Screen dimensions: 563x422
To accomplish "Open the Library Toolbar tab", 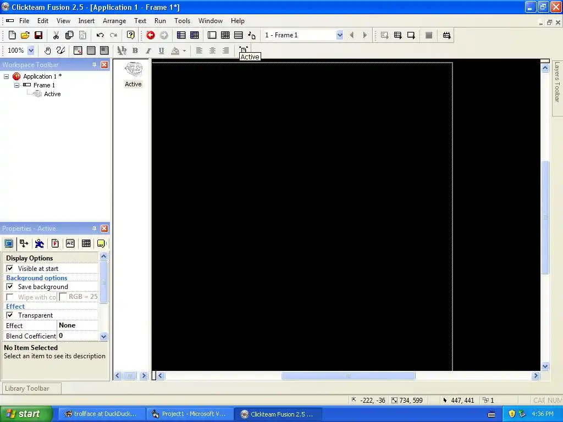I will (31, 388).
